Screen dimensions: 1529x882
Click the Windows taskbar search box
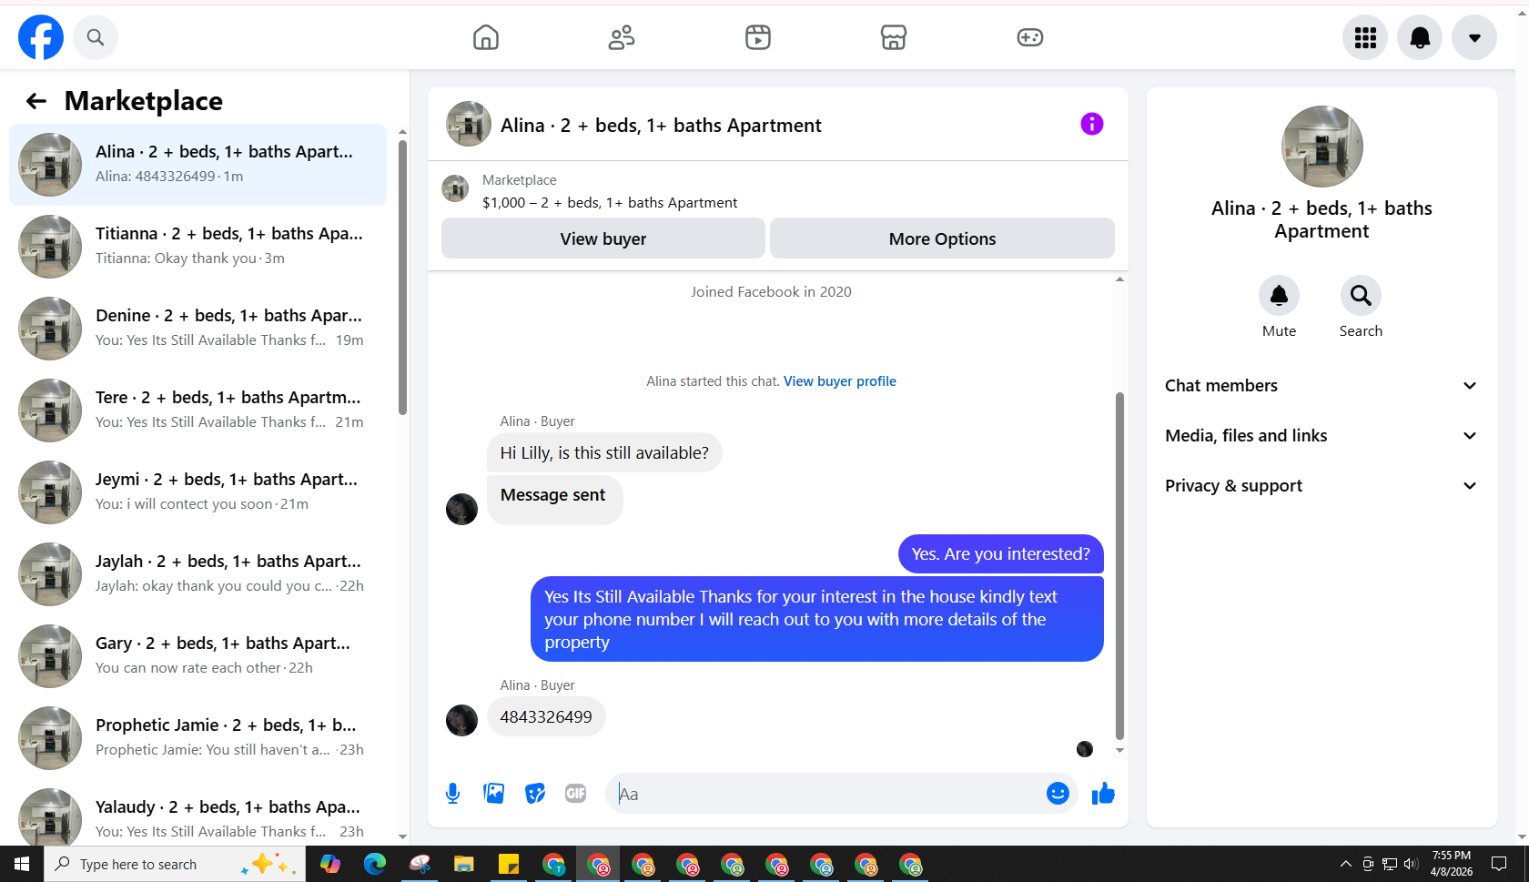coord(174,864)
